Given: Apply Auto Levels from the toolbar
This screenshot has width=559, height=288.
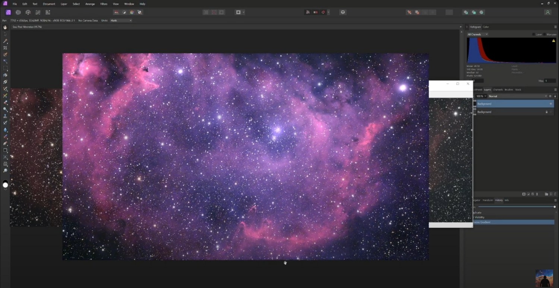Looking at the screenshot, I should (x=116, y=12).
